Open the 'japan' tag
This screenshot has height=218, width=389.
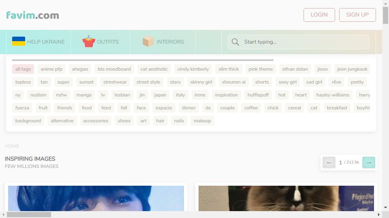tap(160, 94)
